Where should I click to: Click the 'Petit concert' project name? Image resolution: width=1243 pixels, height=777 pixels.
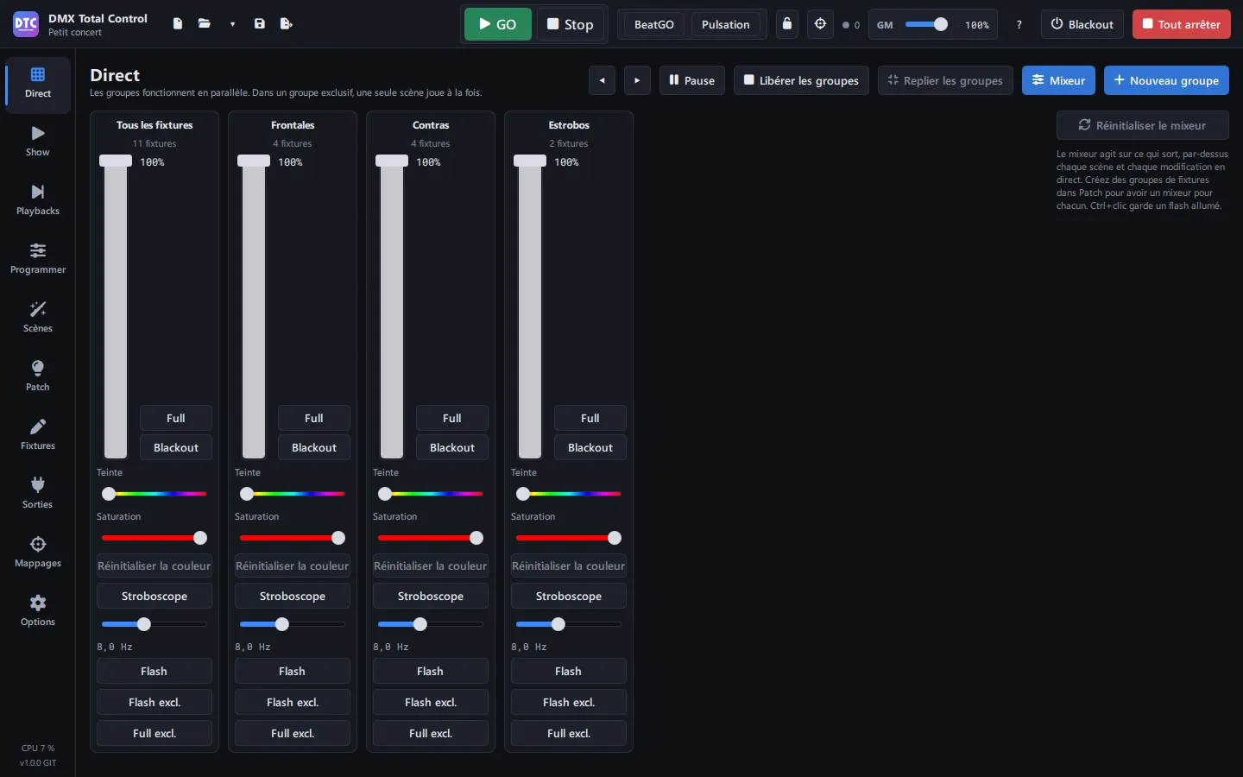75,33
